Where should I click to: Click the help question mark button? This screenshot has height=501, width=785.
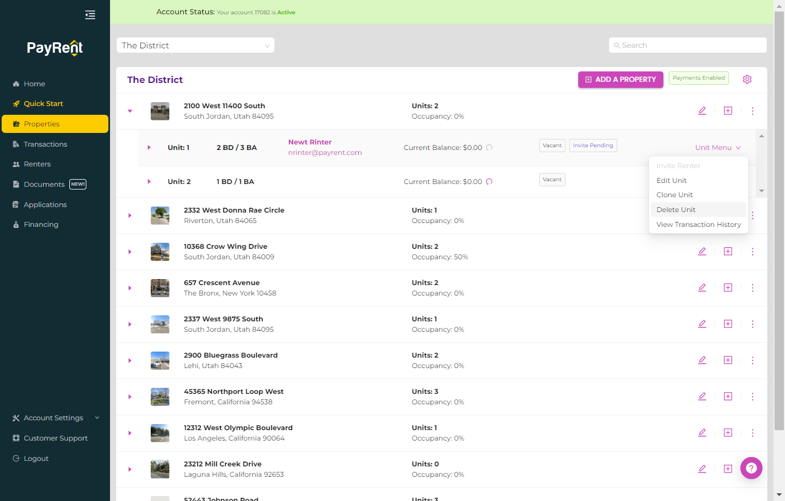(x=751, y=468)
